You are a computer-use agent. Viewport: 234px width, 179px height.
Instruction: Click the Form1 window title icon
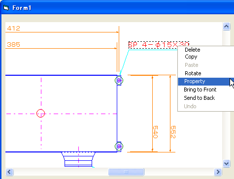point(6,7)
